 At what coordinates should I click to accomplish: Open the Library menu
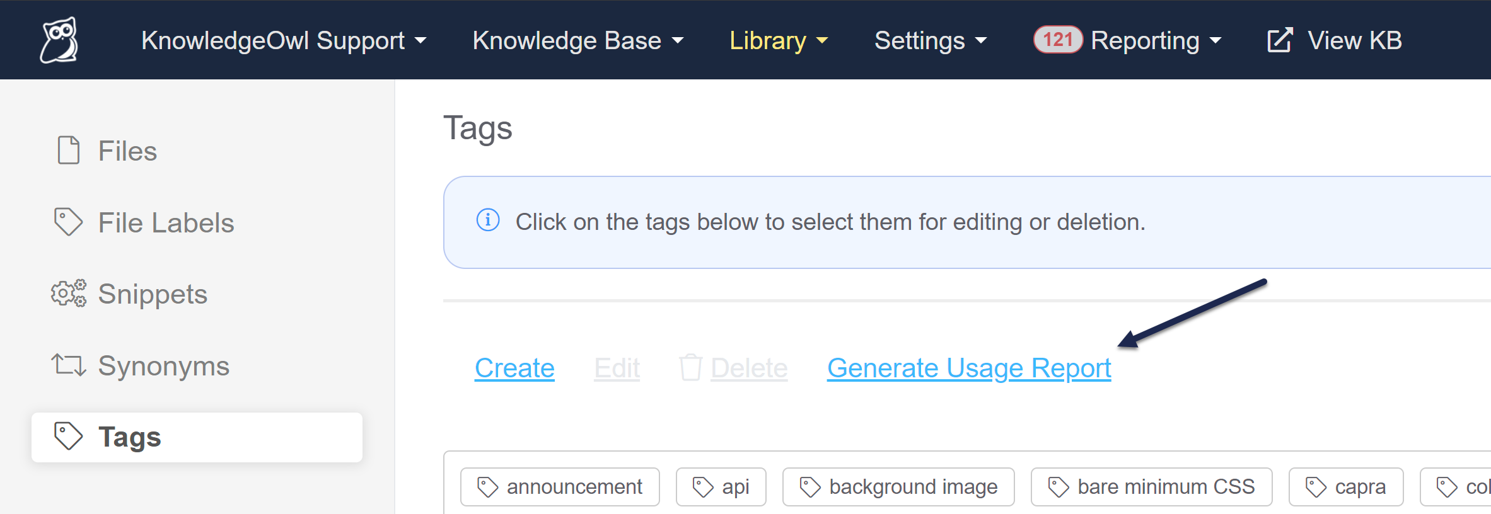(x=778, y=40)
